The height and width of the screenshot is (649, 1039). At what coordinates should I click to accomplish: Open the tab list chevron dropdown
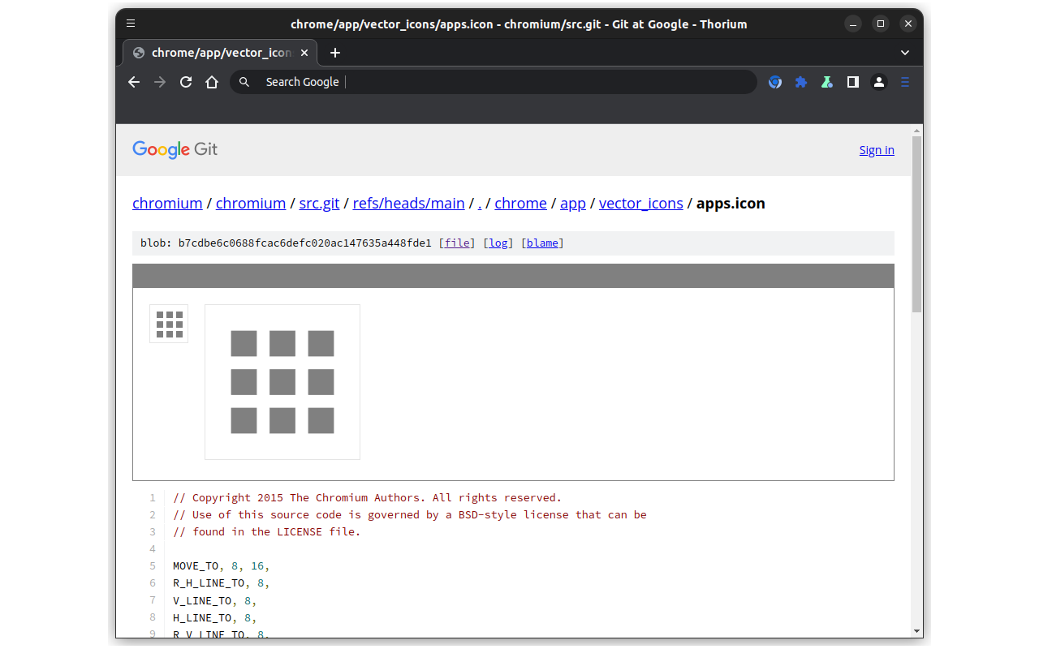[x=904, y=52]
